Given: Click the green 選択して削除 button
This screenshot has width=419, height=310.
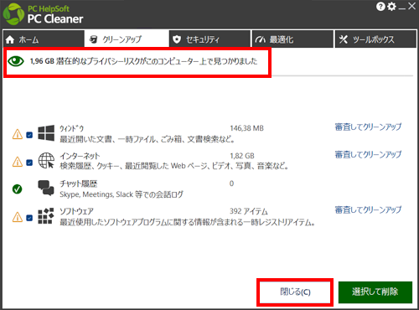Looking at the screenshot, I should (375, 292).
